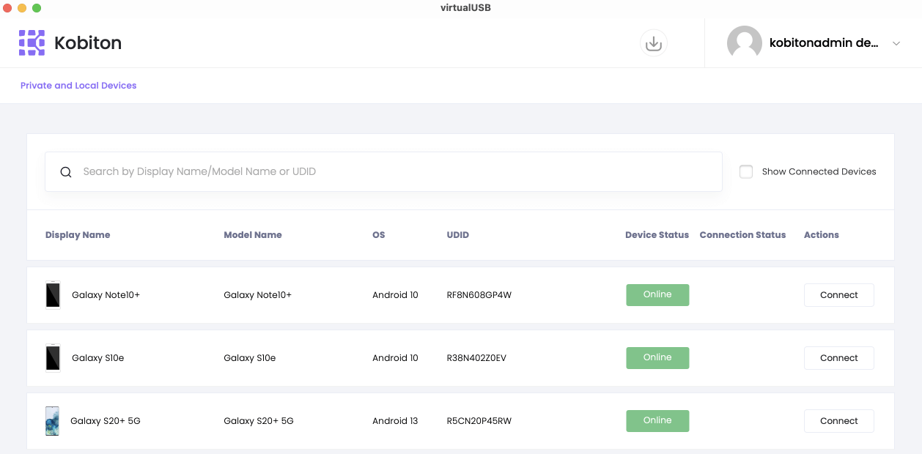The image size is (922, 454).
Task: Click Online status of Galaxy S20+ 5G
Action: tap(657, 421)
